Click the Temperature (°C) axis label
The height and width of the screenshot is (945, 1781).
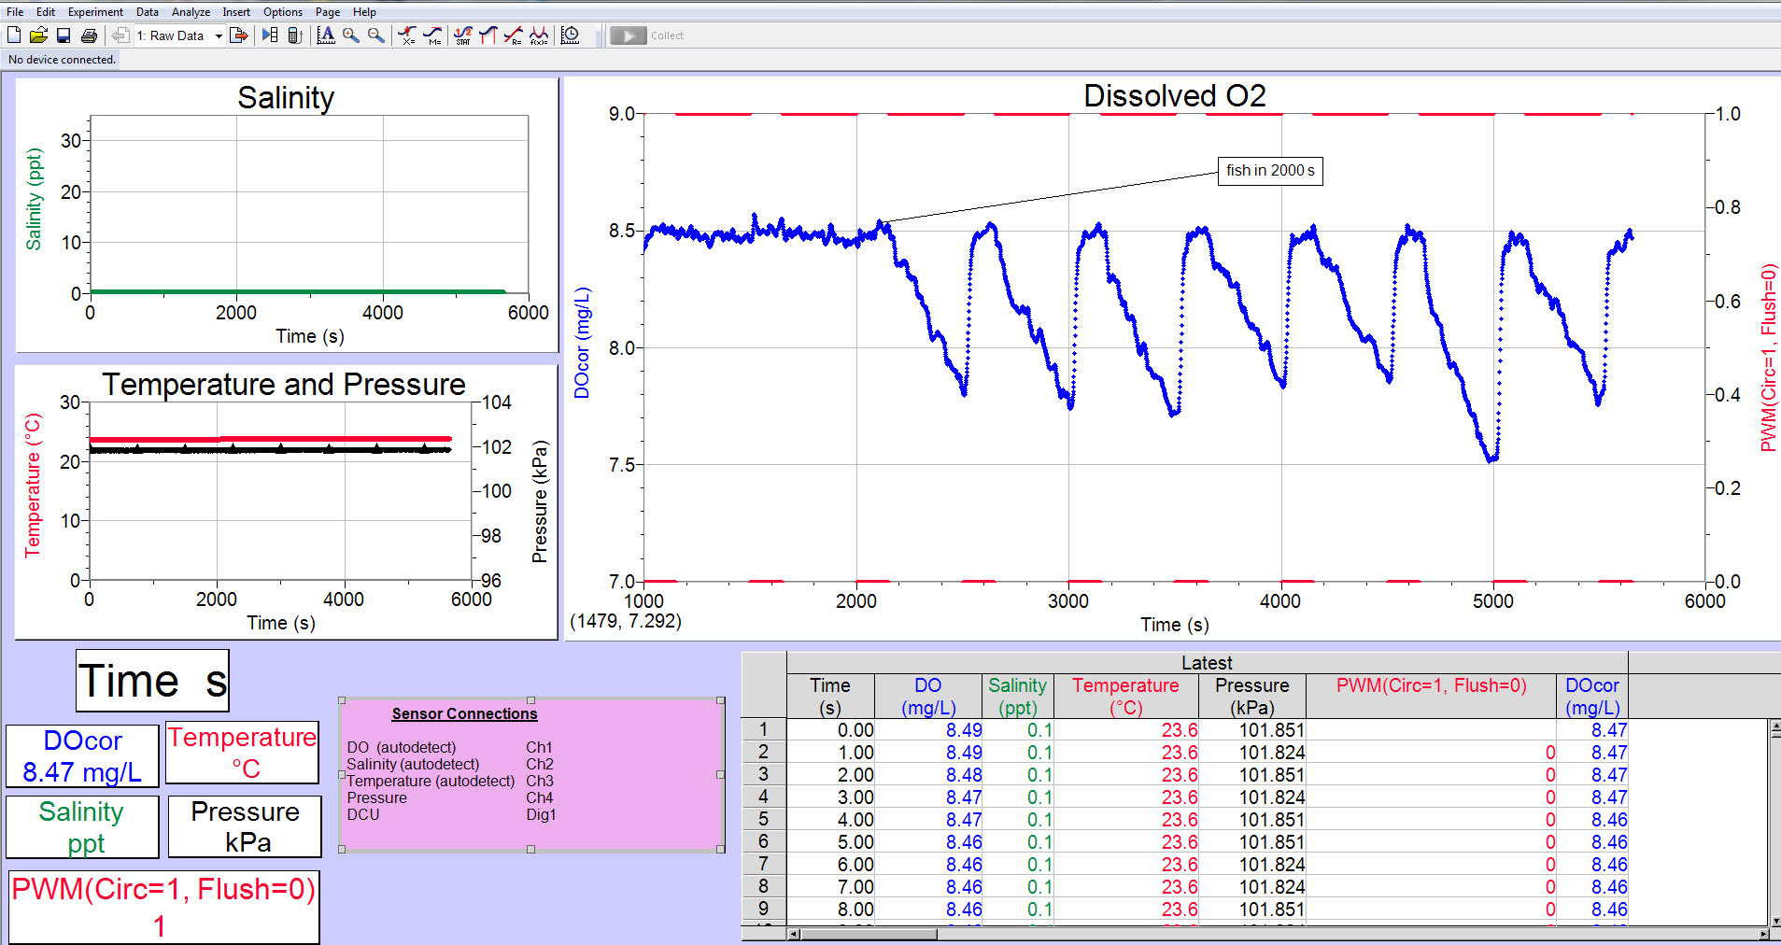click(x=33, y=486)
